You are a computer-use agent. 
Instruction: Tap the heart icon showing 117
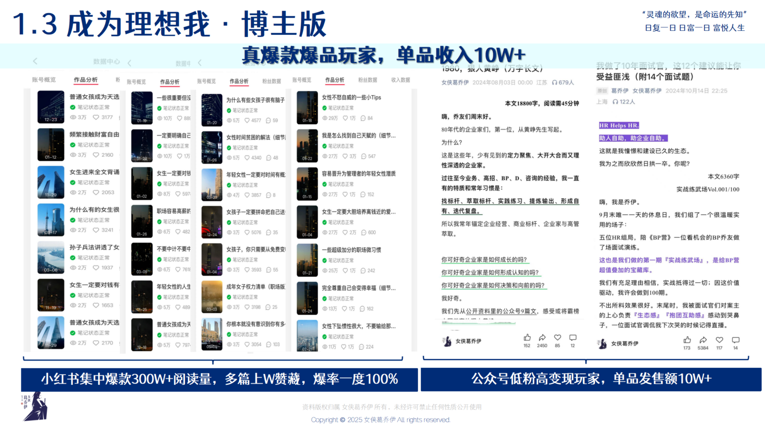719,340
